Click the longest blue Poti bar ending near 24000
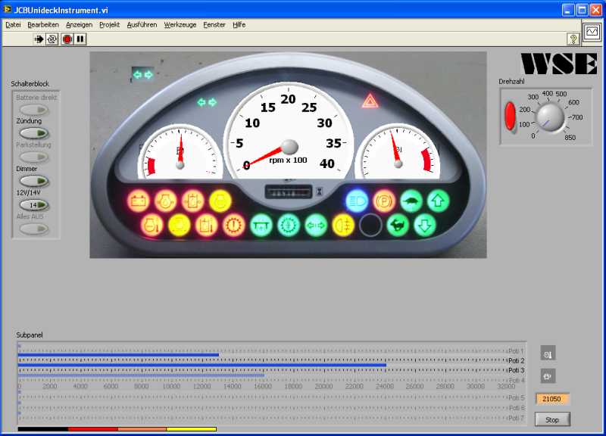606x436 pixels. tap(202, 365)
